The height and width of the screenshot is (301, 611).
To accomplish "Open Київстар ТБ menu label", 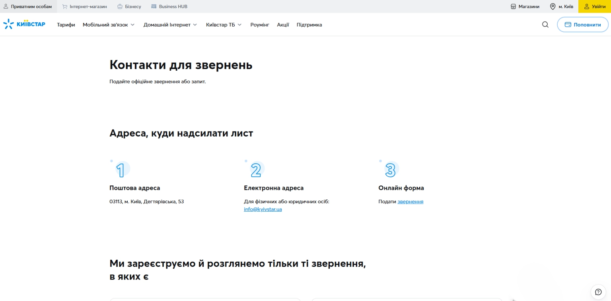I will tap(220, 25).
